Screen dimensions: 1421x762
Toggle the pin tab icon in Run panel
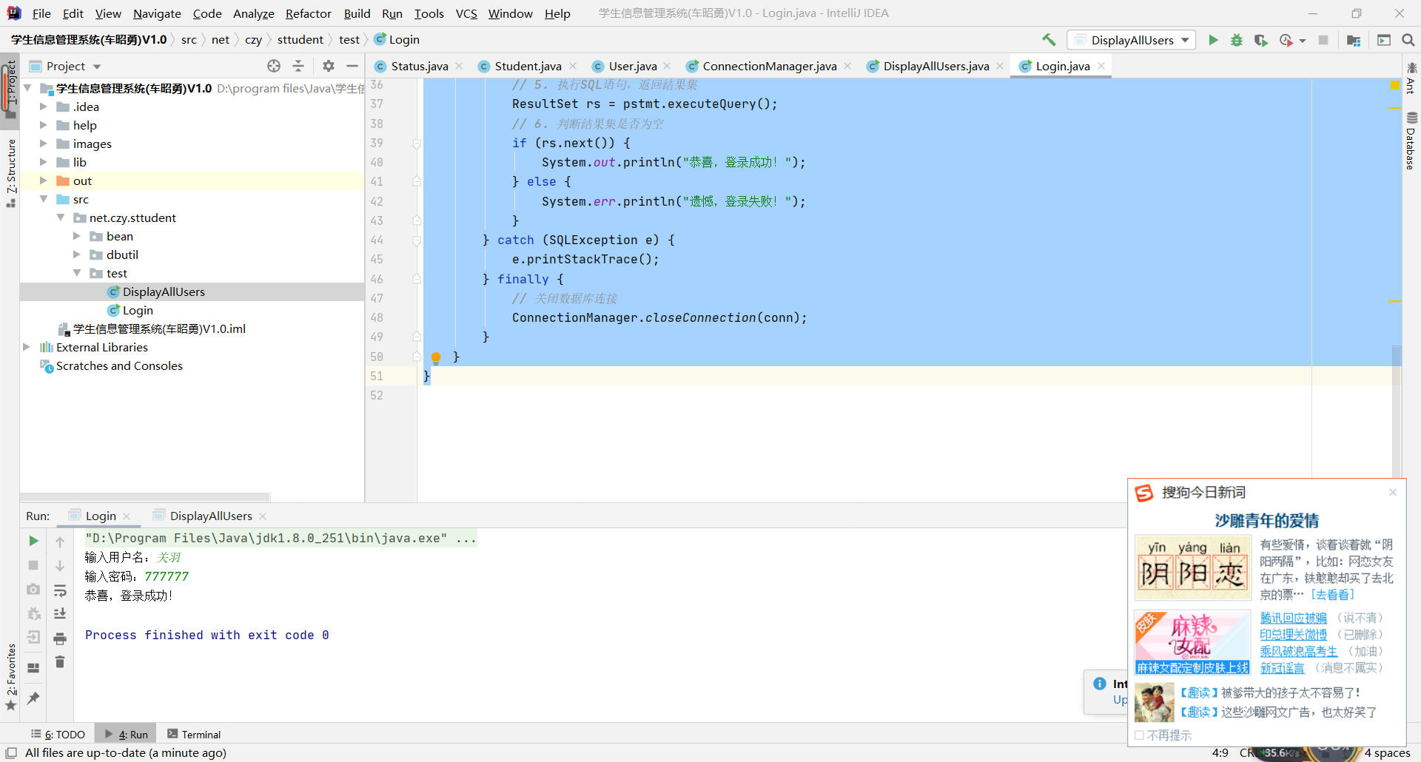click(x=33, y=698)
